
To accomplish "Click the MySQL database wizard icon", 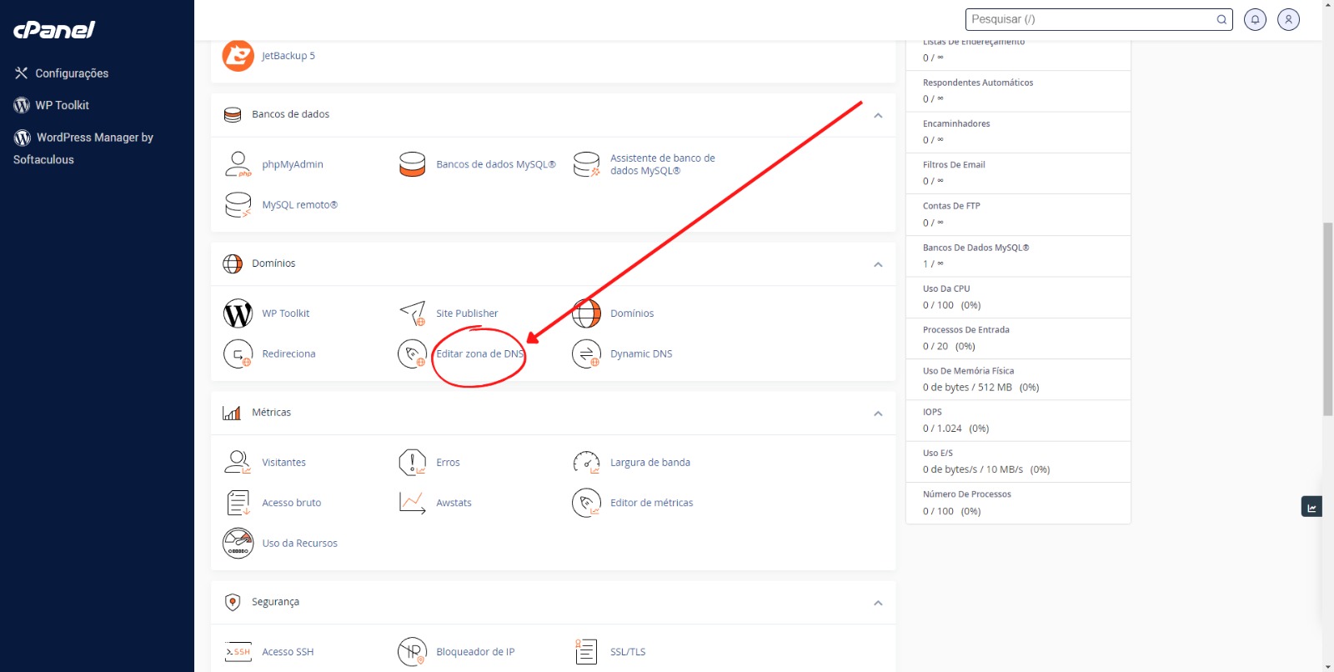I will tap(586, 164).
